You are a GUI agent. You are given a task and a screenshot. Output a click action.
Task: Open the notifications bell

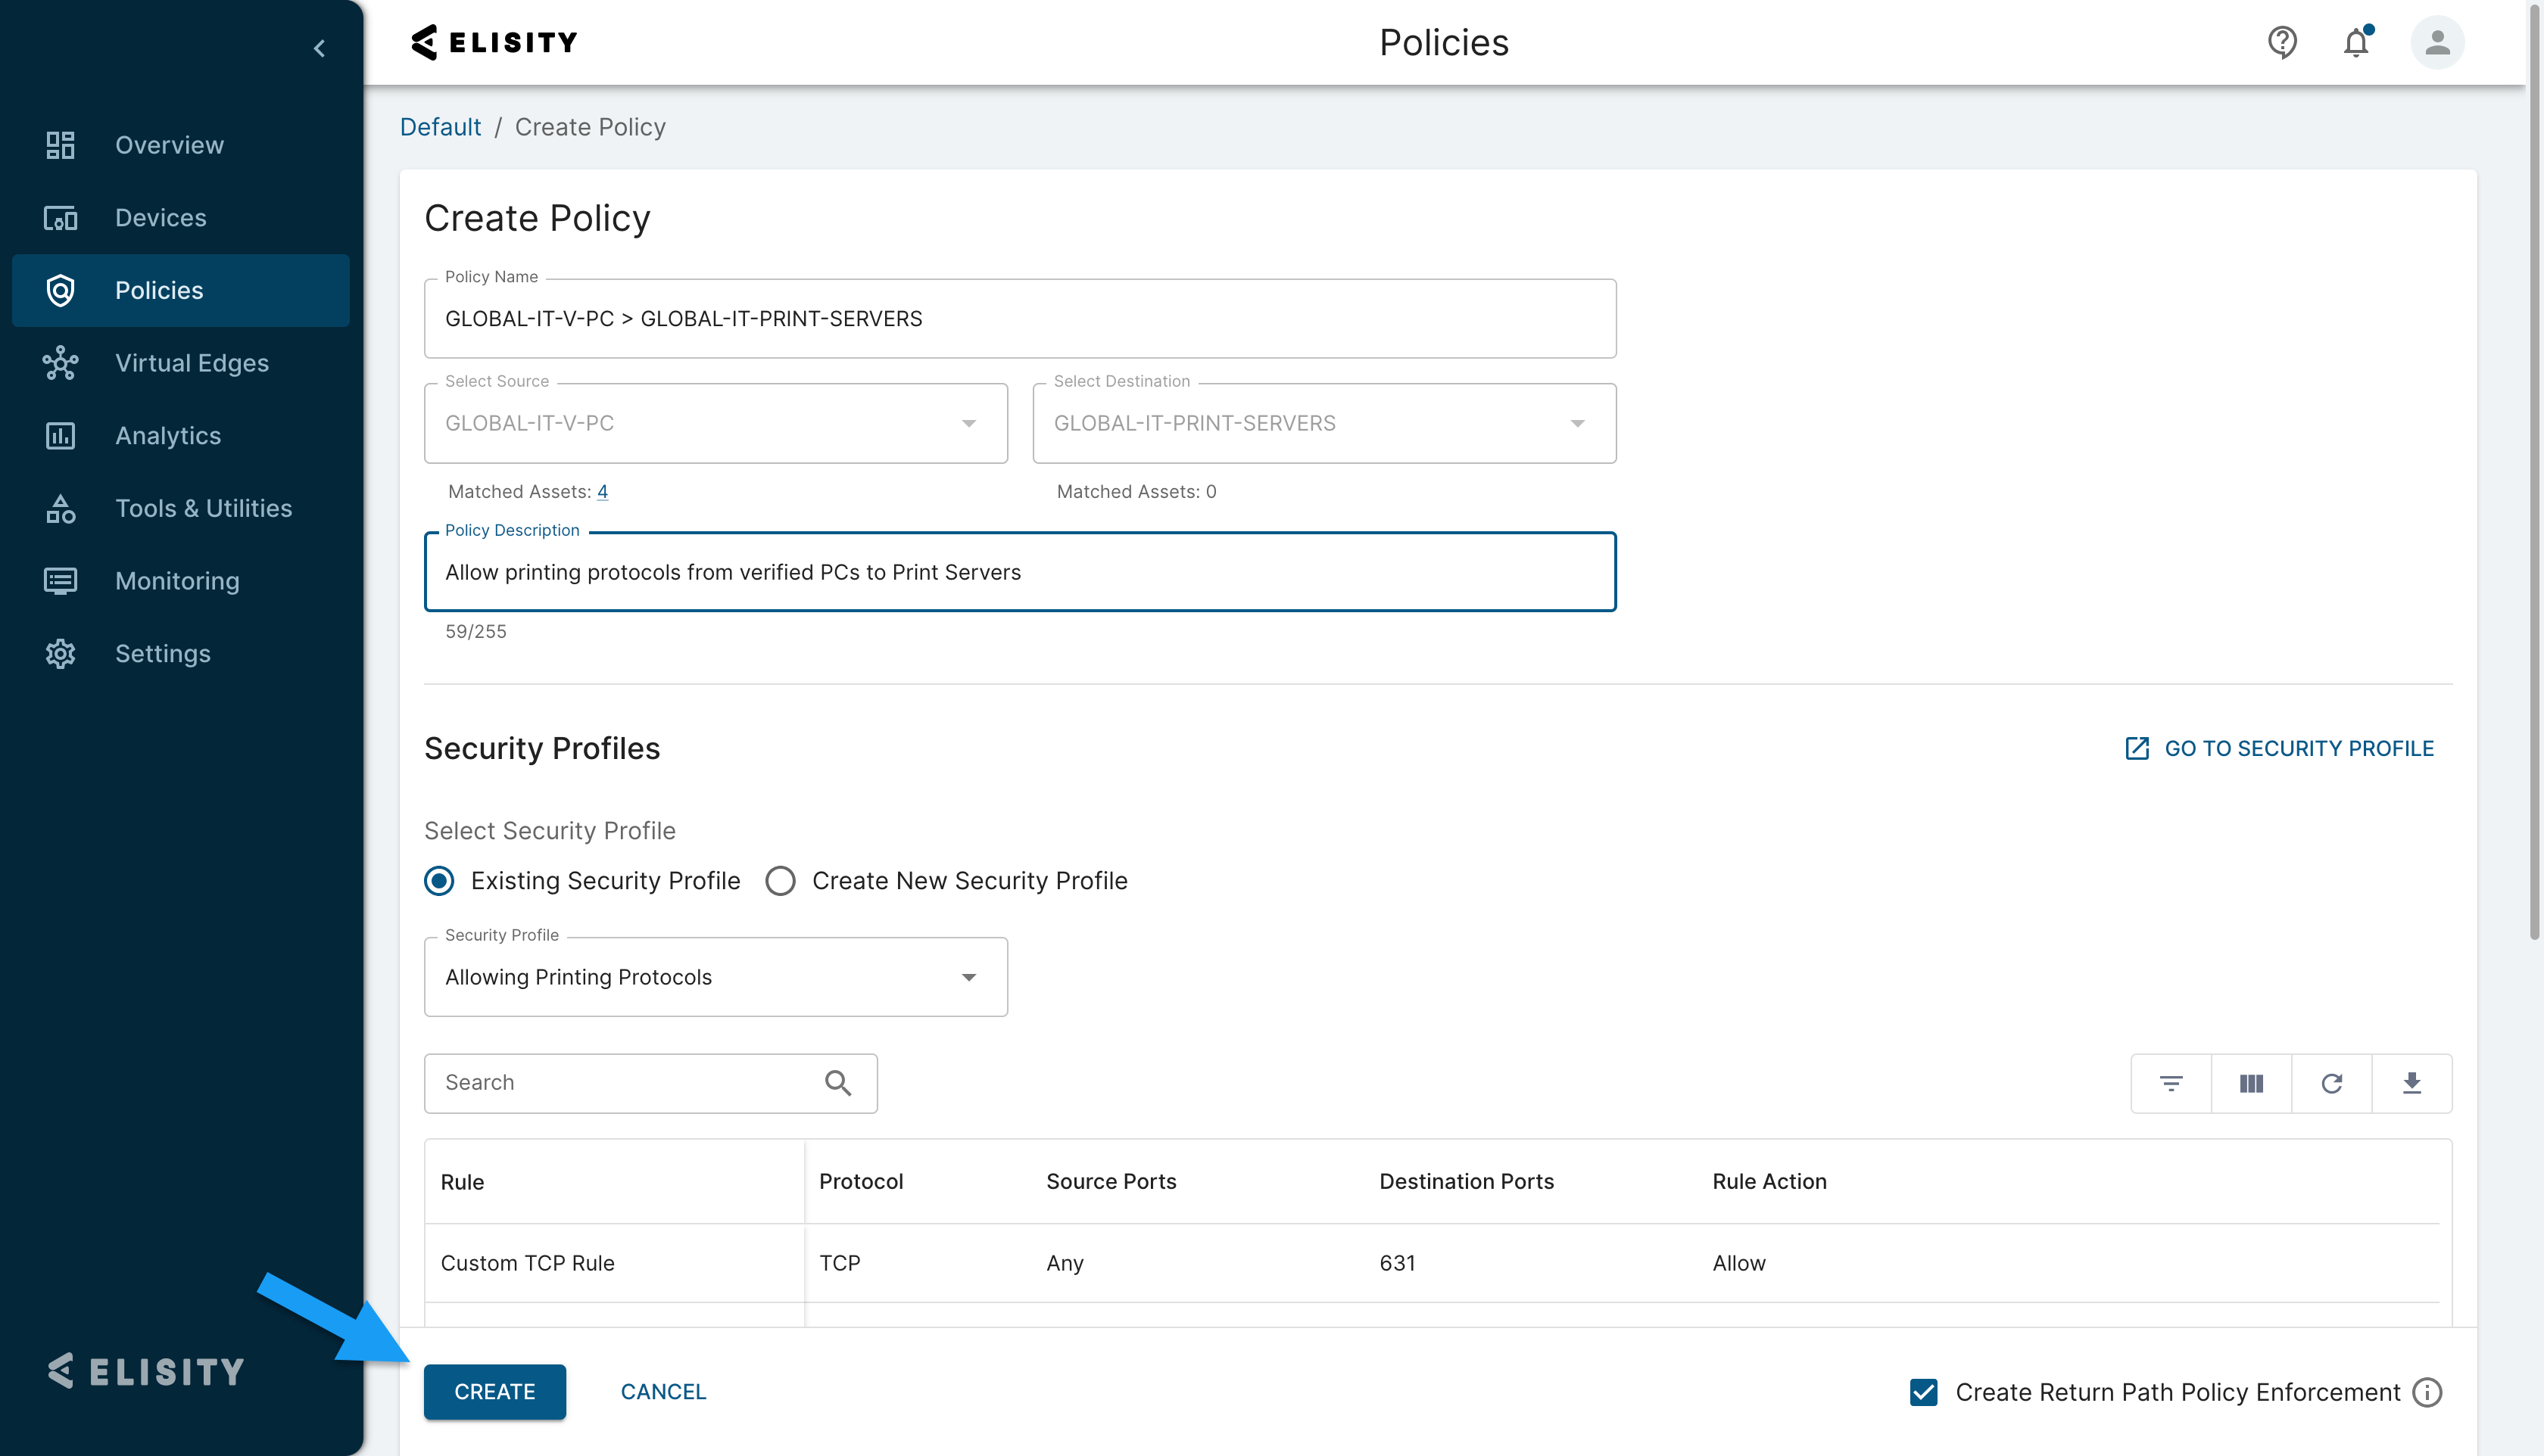coord(2356,42)
